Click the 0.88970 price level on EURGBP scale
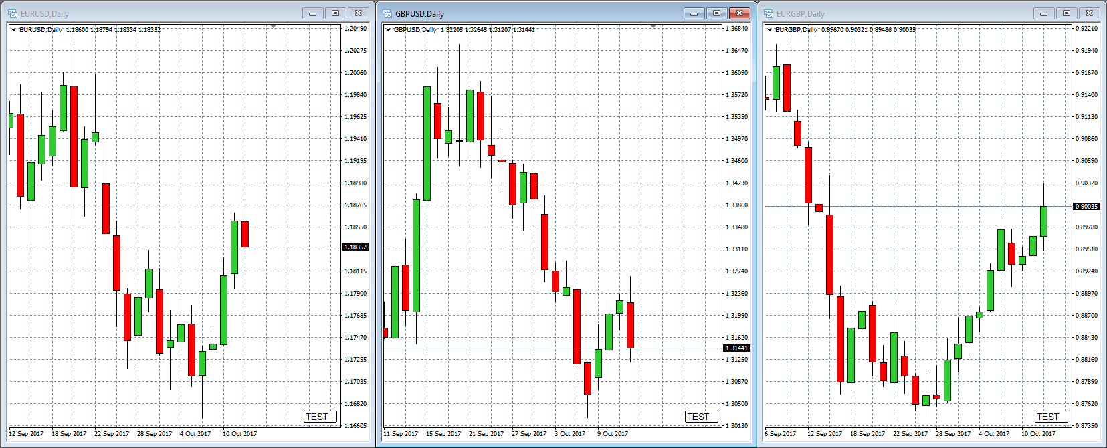This screenshot has height=448, width=1107. [1086, 294]
